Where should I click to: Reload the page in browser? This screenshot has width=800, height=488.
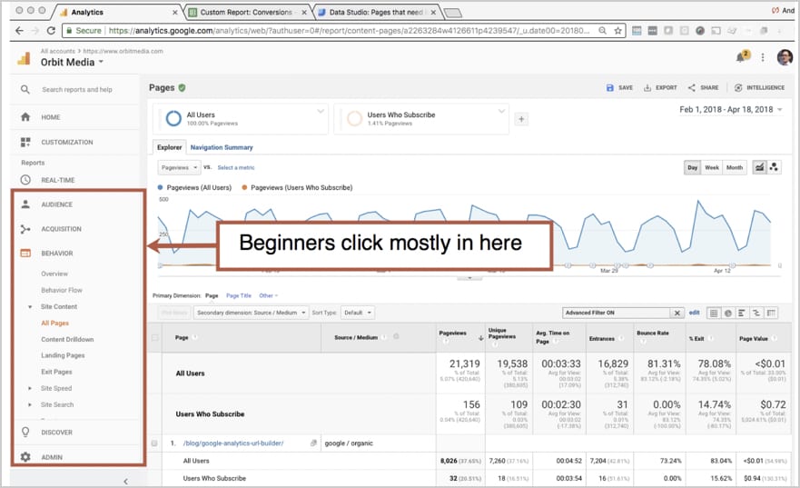pos(51,31)
